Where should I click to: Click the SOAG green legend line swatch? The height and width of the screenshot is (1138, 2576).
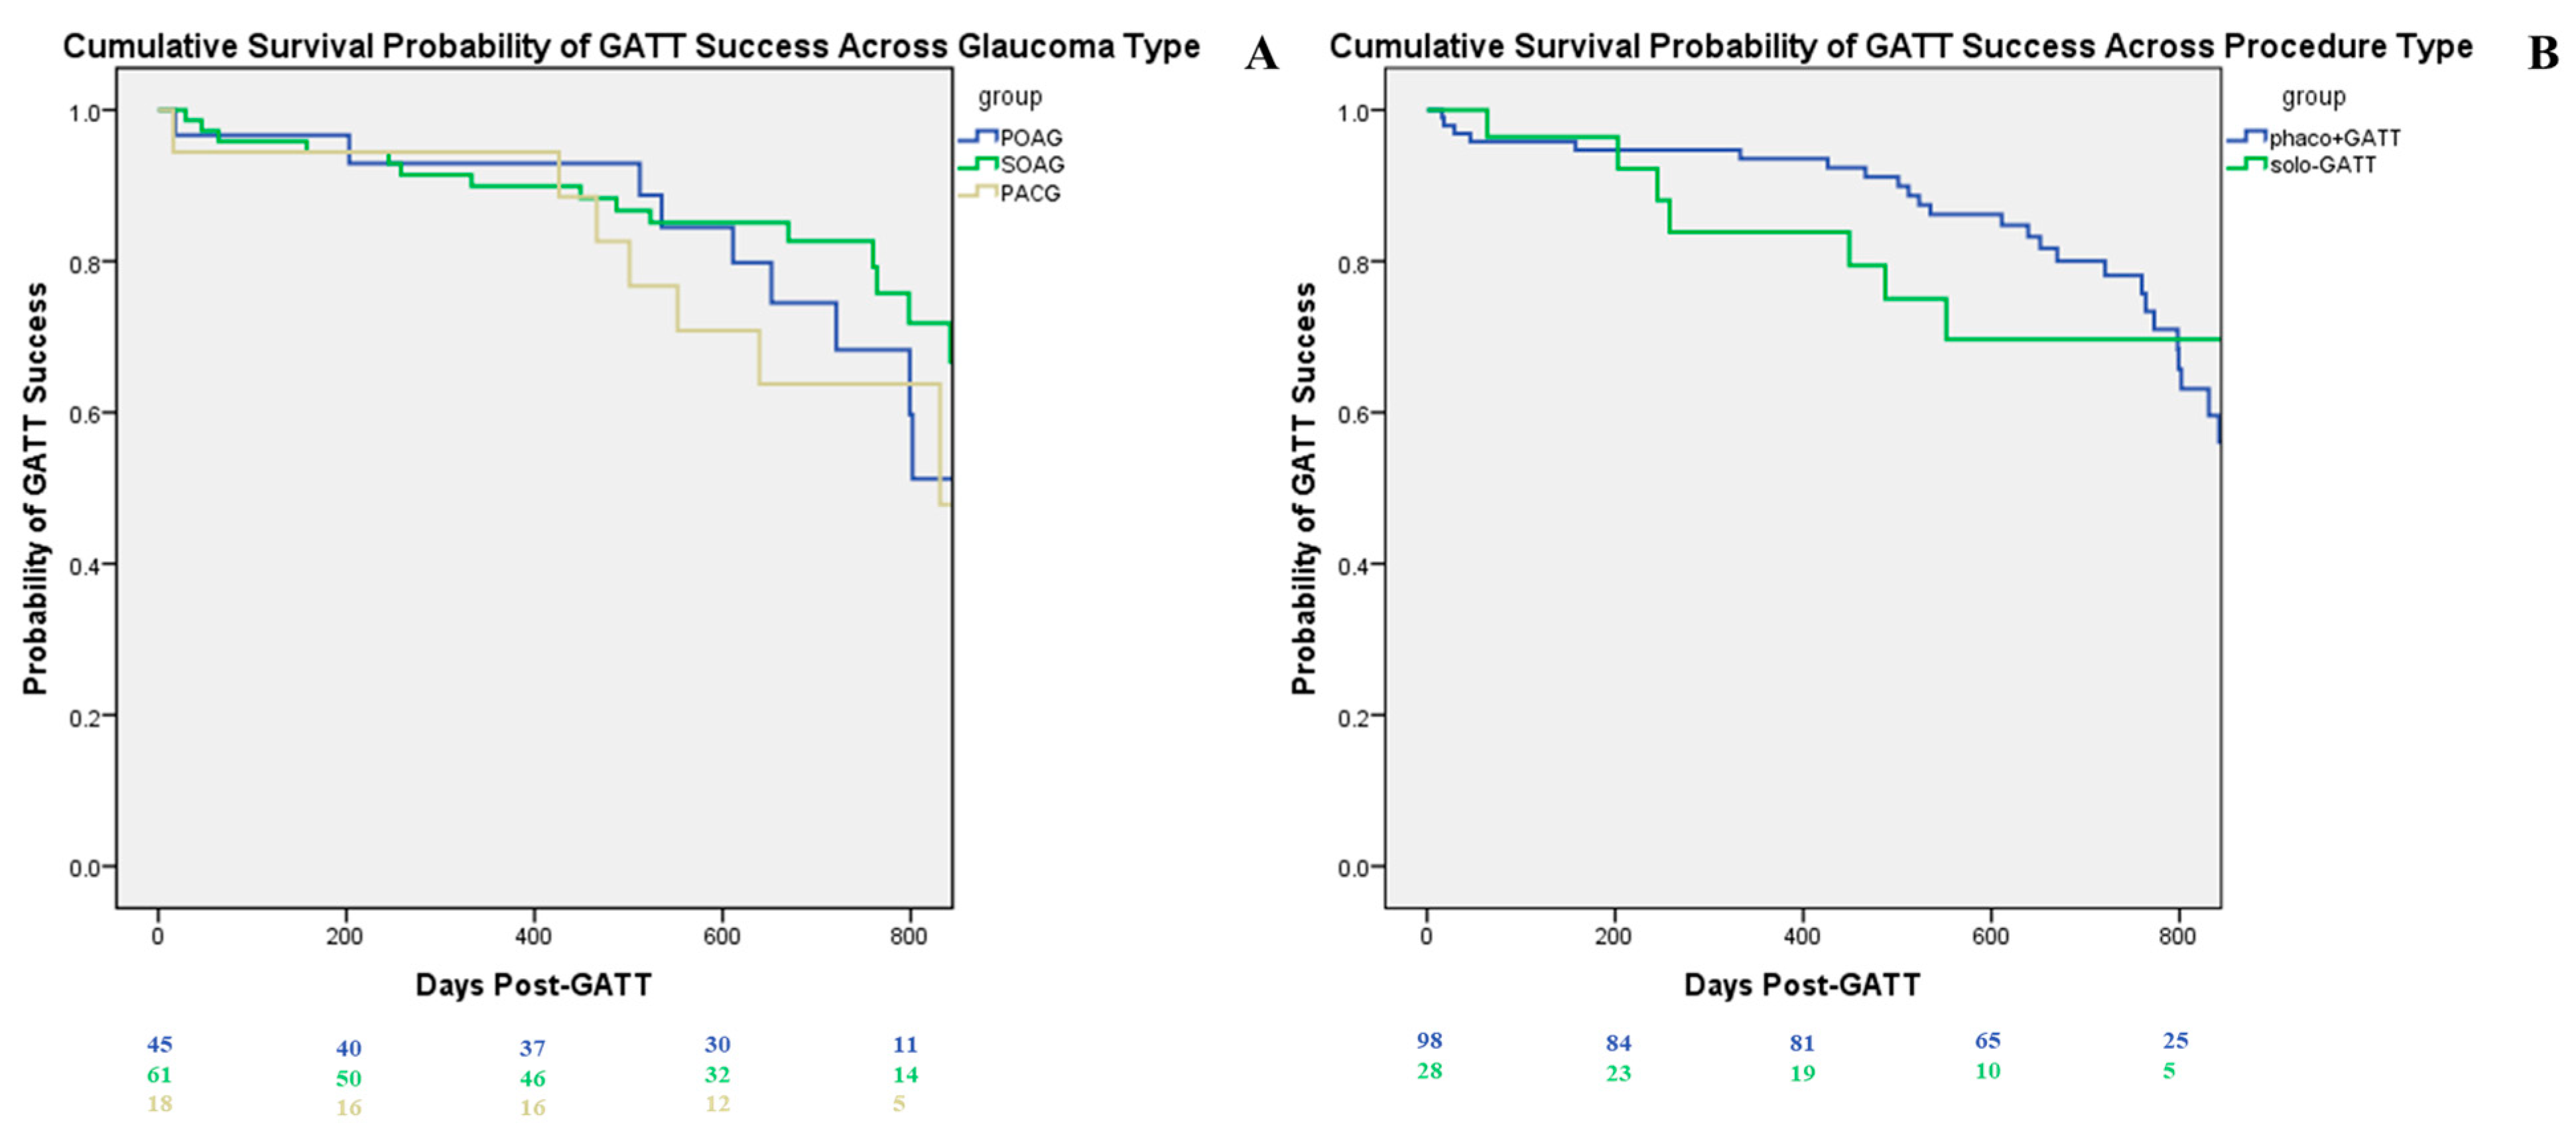pyautogui.click(x=978, y=164)
